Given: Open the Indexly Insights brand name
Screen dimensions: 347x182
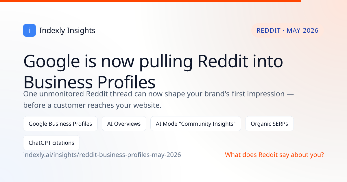Looking at the screenshot, I should click(x=67, y=30).
